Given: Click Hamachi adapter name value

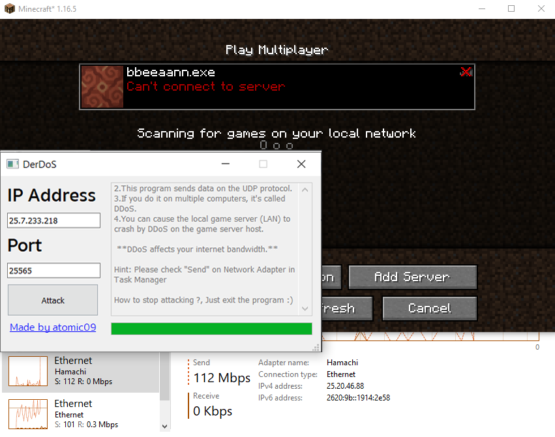Looking at the screenshot, I should click(342, 363).
